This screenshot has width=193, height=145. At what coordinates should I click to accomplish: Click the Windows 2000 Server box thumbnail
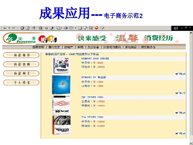click(61, 66)
